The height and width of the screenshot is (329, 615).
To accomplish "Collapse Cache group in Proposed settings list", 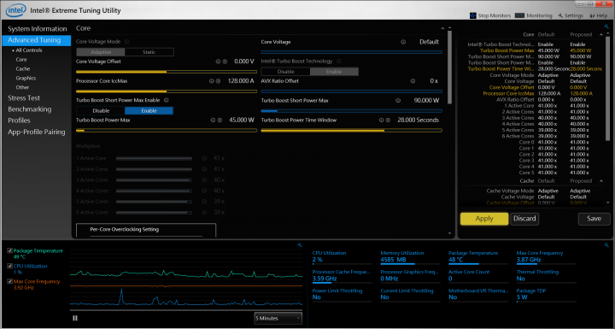I will [601, 181].
